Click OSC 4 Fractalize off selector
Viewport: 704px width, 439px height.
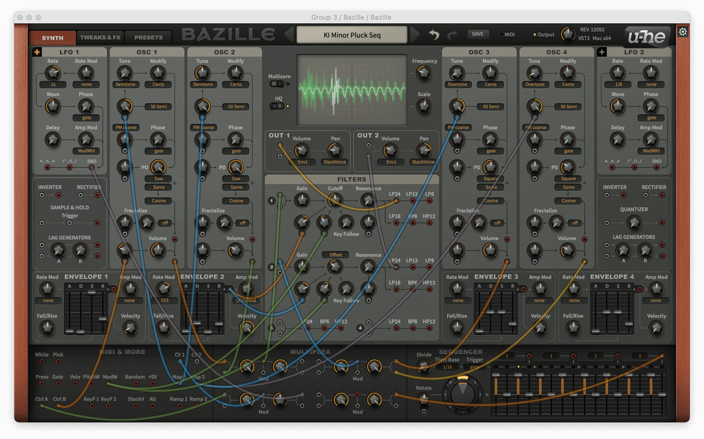(x=575, y=223)
